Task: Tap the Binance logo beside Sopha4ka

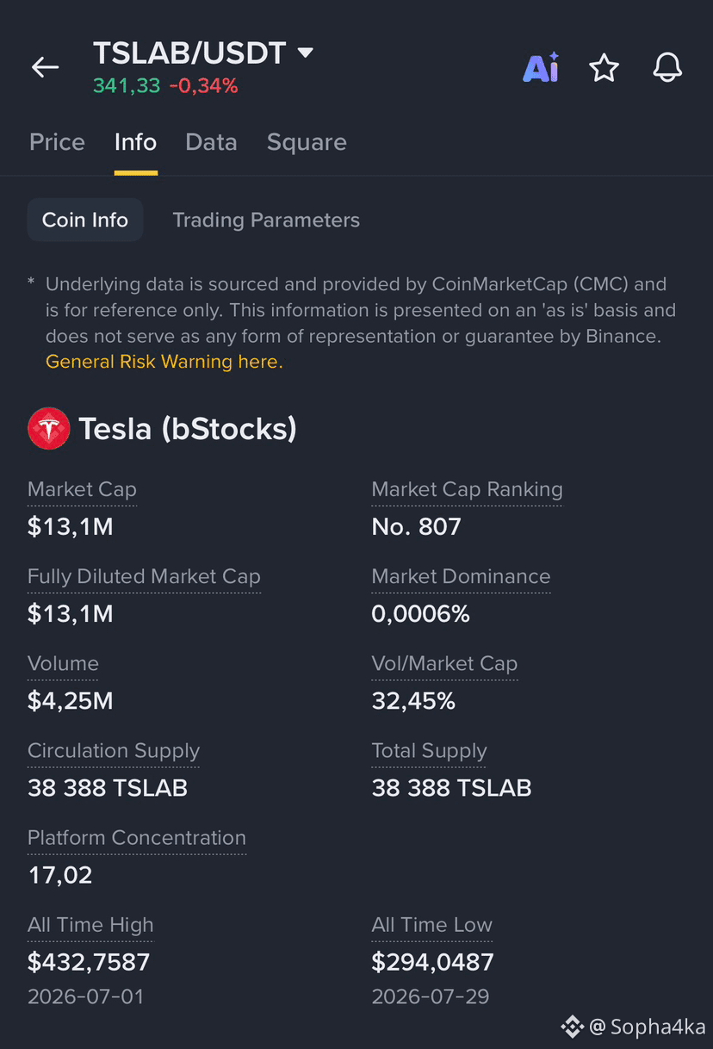Action: [573, 1026]
